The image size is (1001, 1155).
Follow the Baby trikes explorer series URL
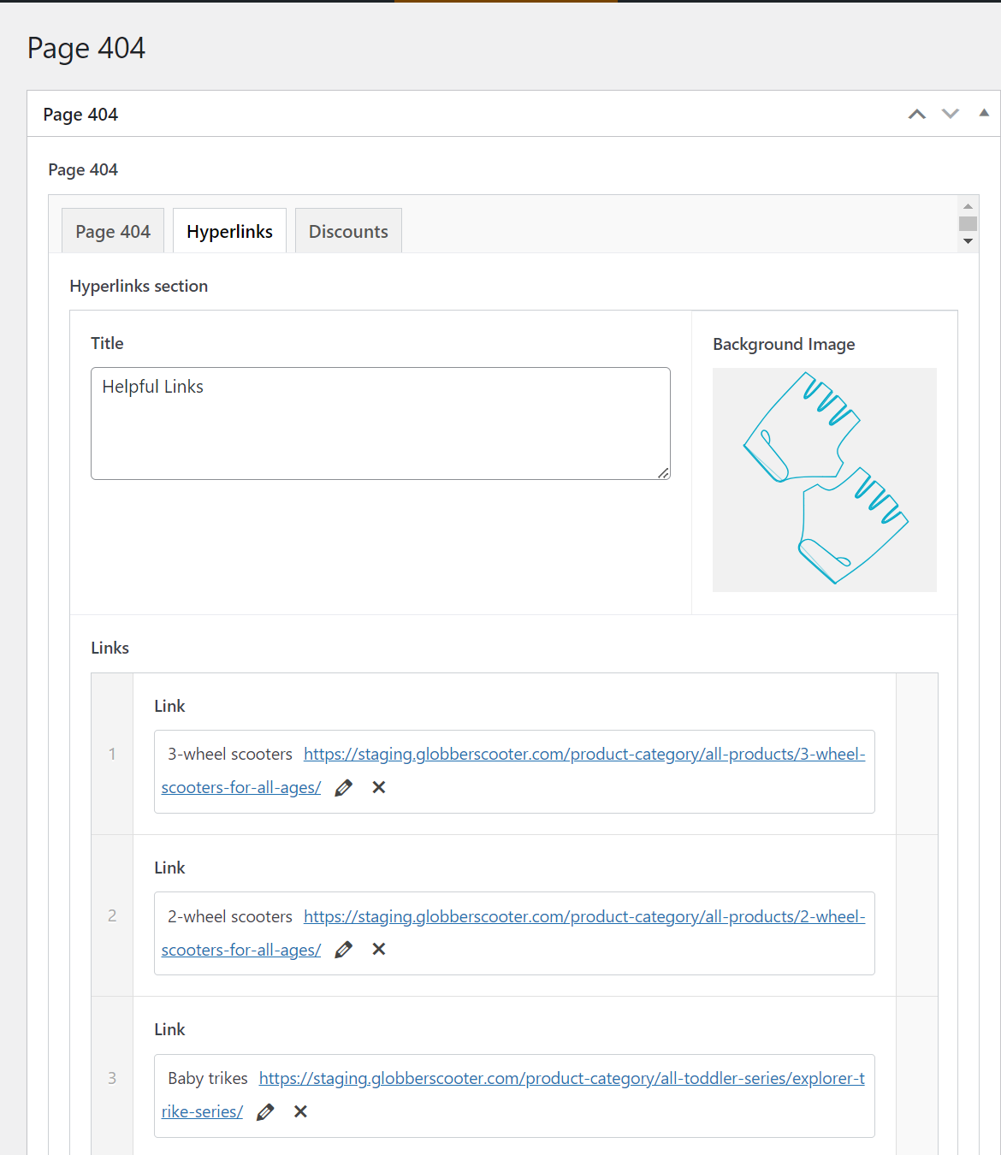click(561, 1079)
